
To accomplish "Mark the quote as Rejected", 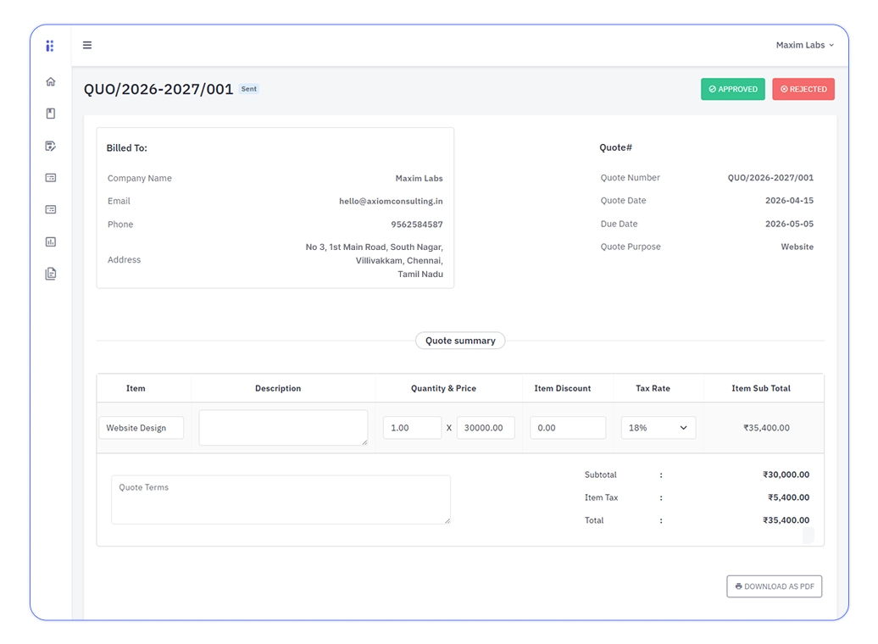I will click(x=803, y=89).
